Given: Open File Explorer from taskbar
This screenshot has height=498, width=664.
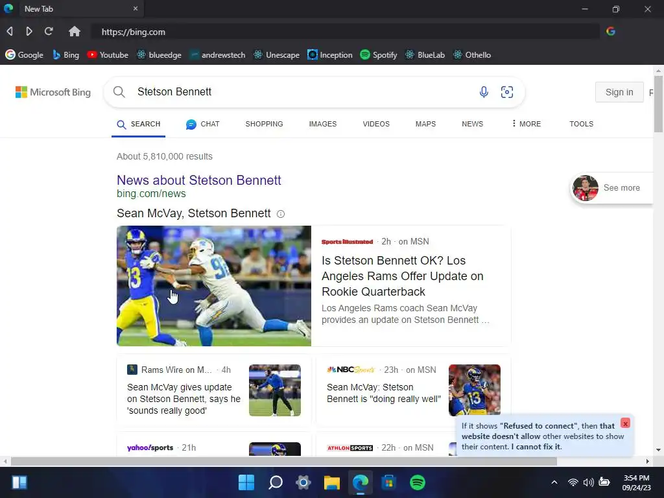Looking at the screenshot, I should click(x=331, y=482).
